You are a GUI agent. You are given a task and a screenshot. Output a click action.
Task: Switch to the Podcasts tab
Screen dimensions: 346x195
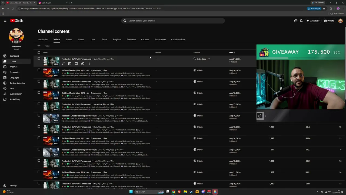coord(131,40)
